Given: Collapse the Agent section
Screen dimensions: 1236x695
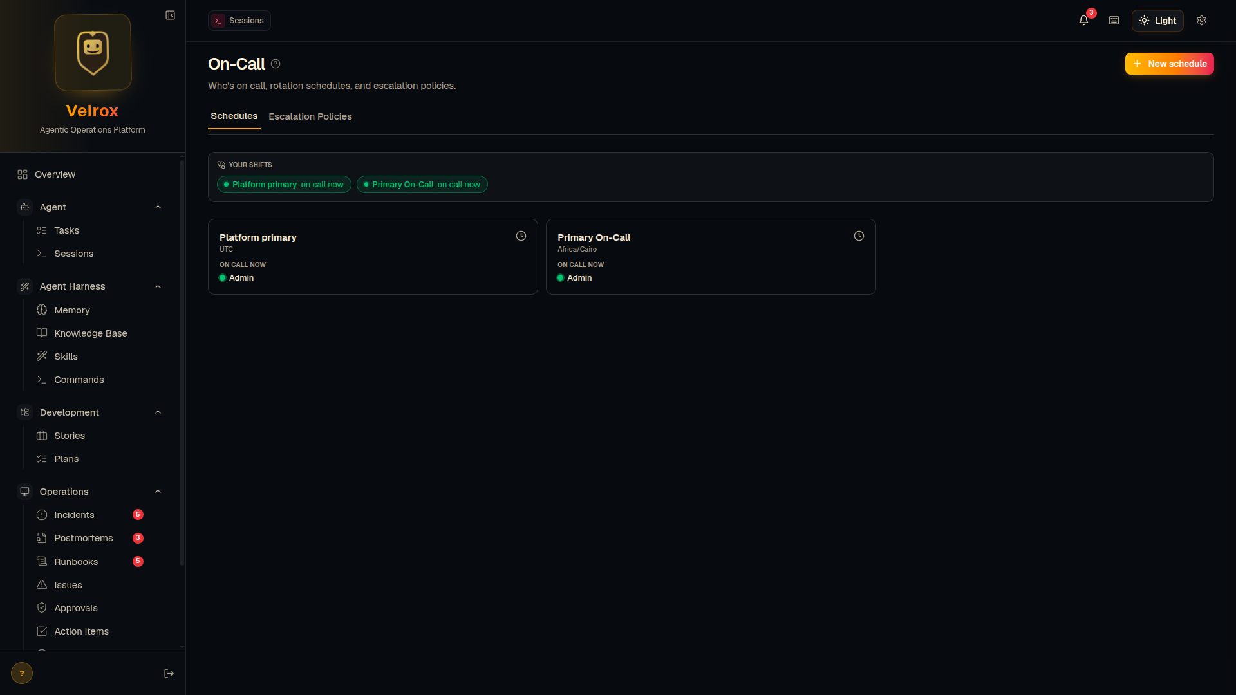Looking at the screenshot, I should (158, 207).
